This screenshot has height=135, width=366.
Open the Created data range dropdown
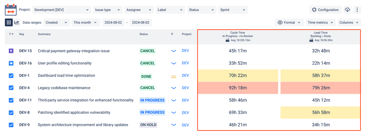pyautogui.click(x=57, y=23)
